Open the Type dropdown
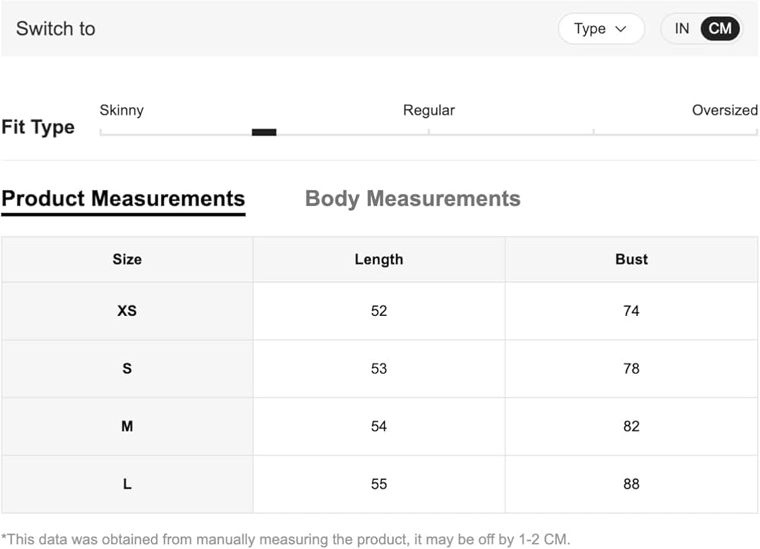Image resolution: width=760 pixels, height=549 pixels. click(x=601, y=29)
